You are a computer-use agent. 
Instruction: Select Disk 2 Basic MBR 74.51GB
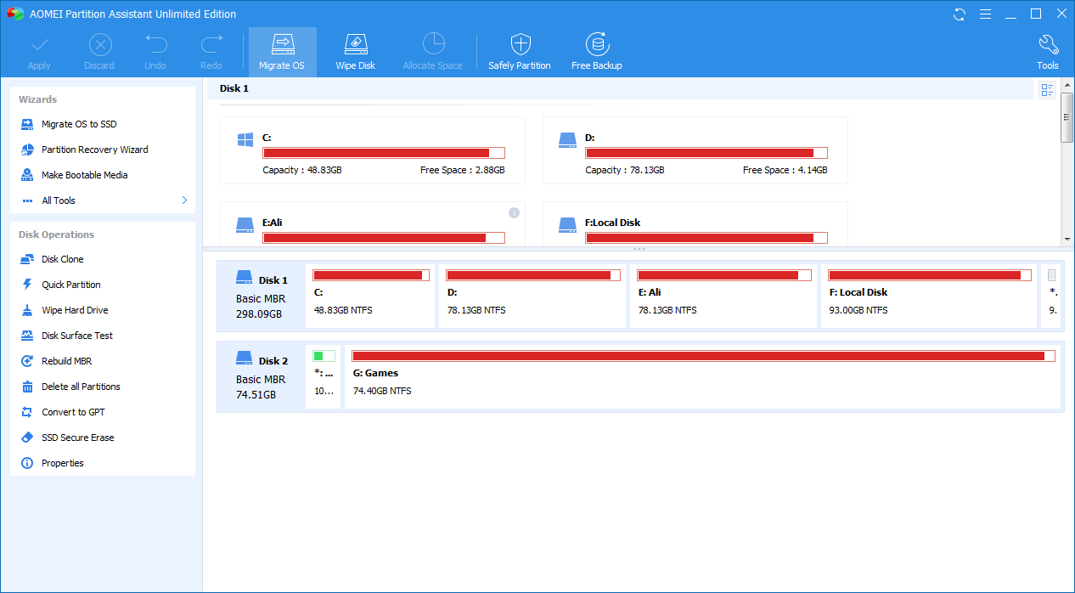tap(261, 377)
